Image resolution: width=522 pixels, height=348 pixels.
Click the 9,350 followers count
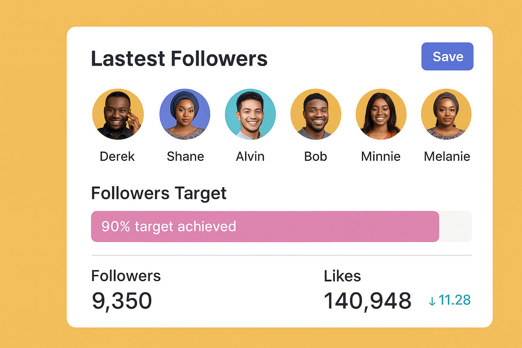coord(122,301)
